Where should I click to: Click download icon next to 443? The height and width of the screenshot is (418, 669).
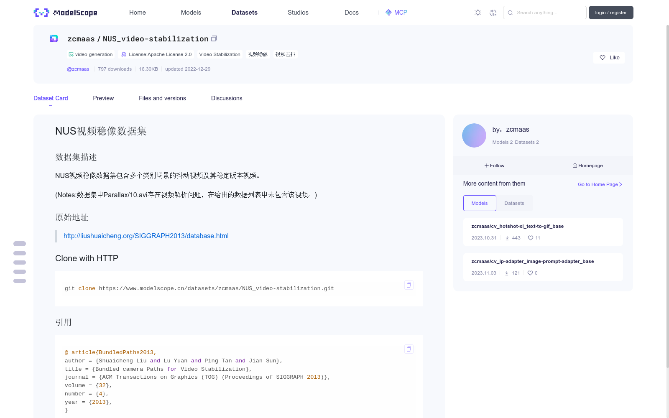507,238
